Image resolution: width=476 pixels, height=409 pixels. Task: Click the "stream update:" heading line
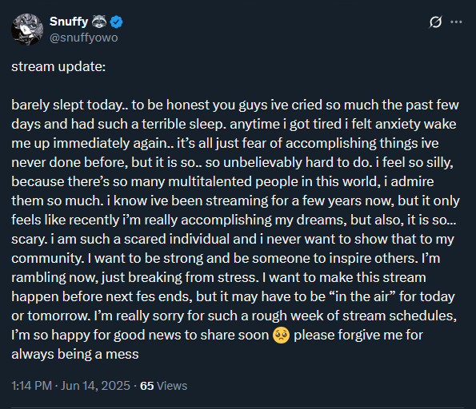coord(58,66)
